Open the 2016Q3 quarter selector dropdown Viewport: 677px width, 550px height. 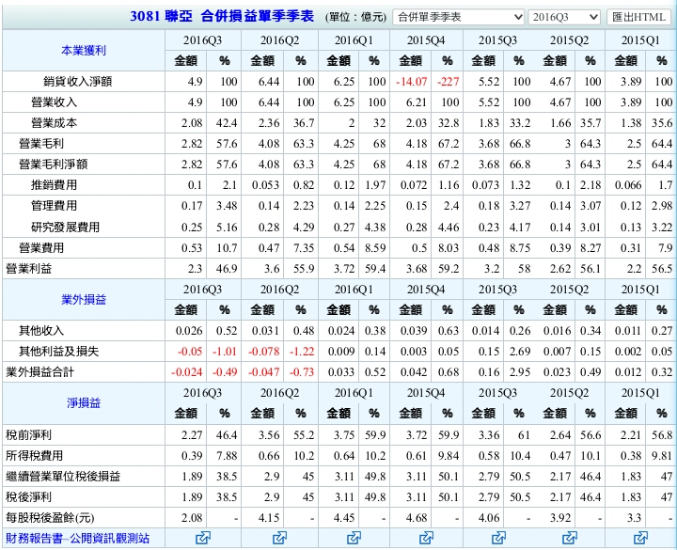[x=564, y=17]
